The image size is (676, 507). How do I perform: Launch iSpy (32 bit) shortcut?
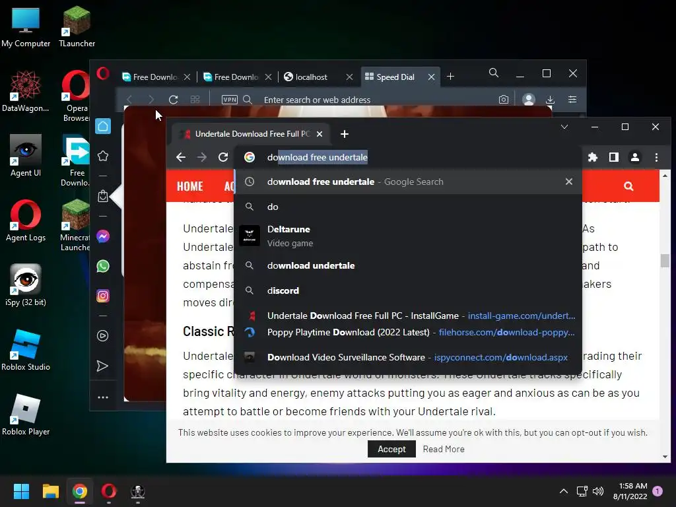point(26,285)
